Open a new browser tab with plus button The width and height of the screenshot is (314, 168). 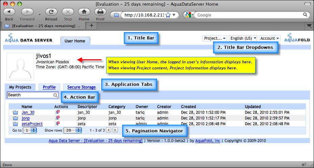(92, 26)
